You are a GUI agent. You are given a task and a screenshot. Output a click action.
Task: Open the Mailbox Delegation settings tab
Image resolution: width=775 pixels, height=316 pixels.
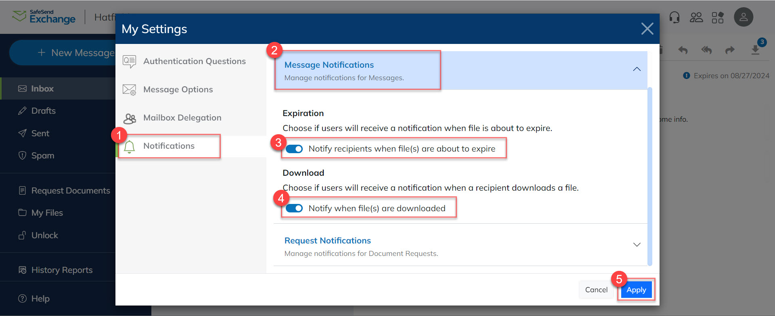191,118
